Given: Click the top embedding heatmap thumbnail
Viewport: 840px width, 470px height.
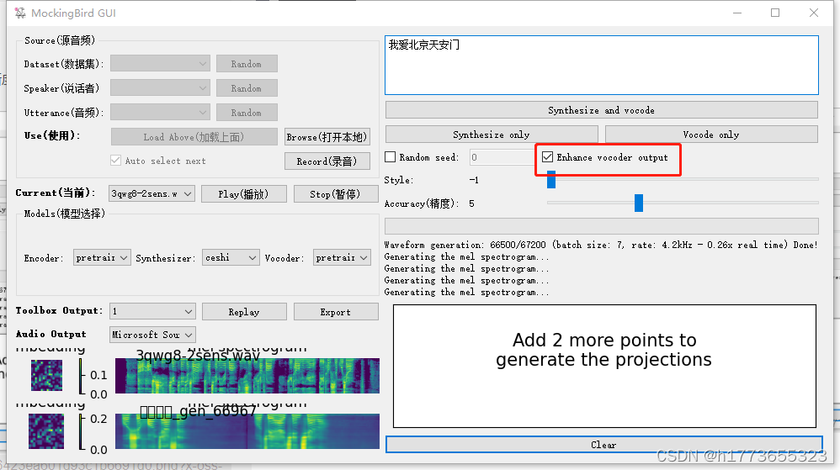Looking at the screenshot, I should (46, 375).
